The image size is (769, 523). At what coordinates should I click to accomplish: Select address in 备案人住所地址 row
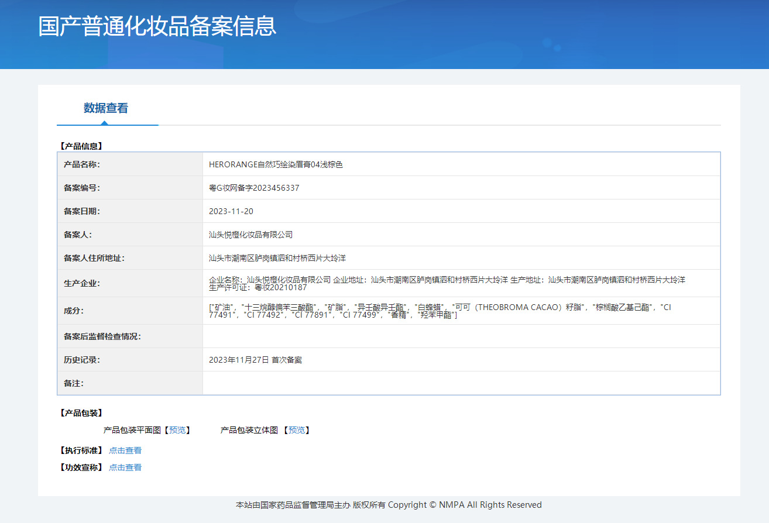tap(277, 258)
